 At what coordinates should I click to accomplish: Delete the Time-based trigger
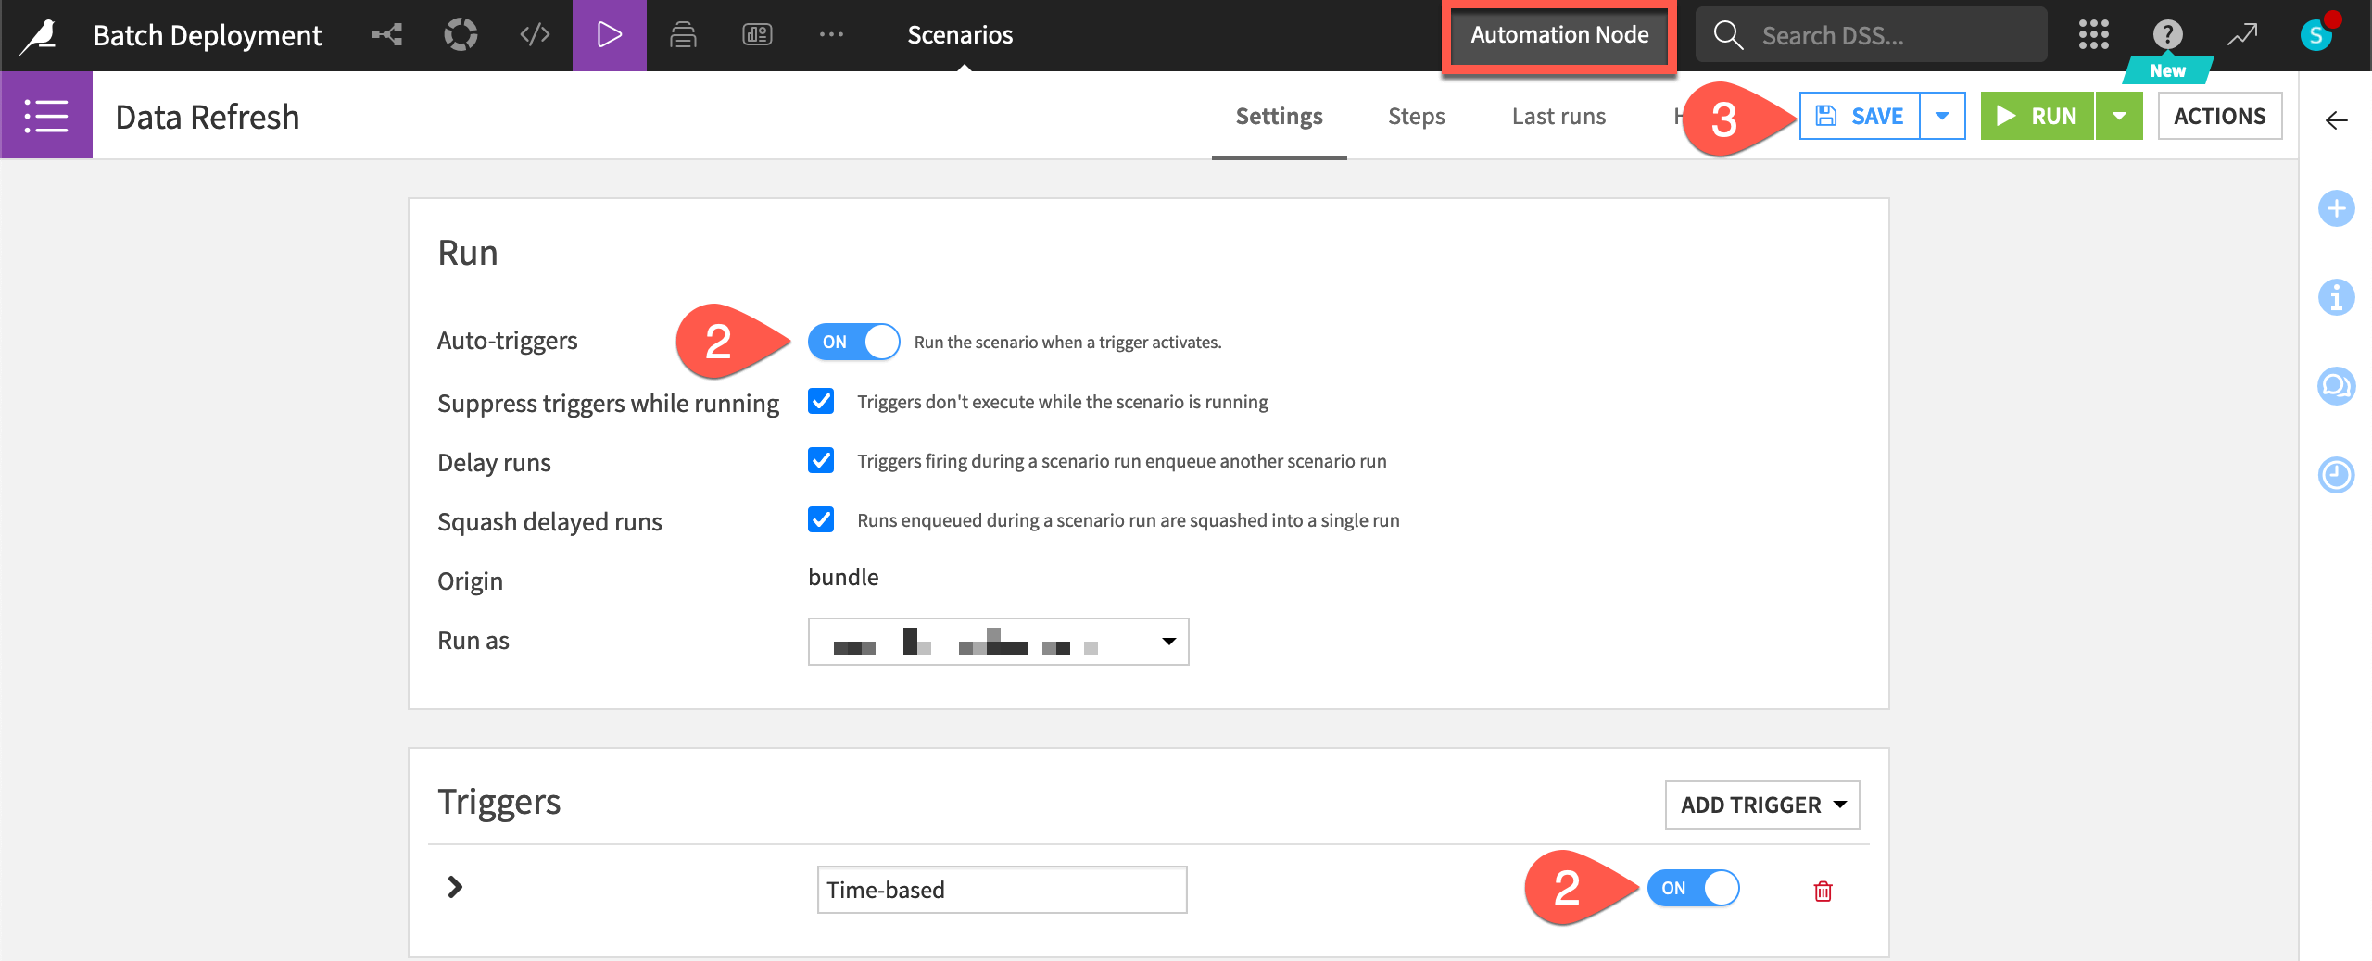pos(1823,891)
